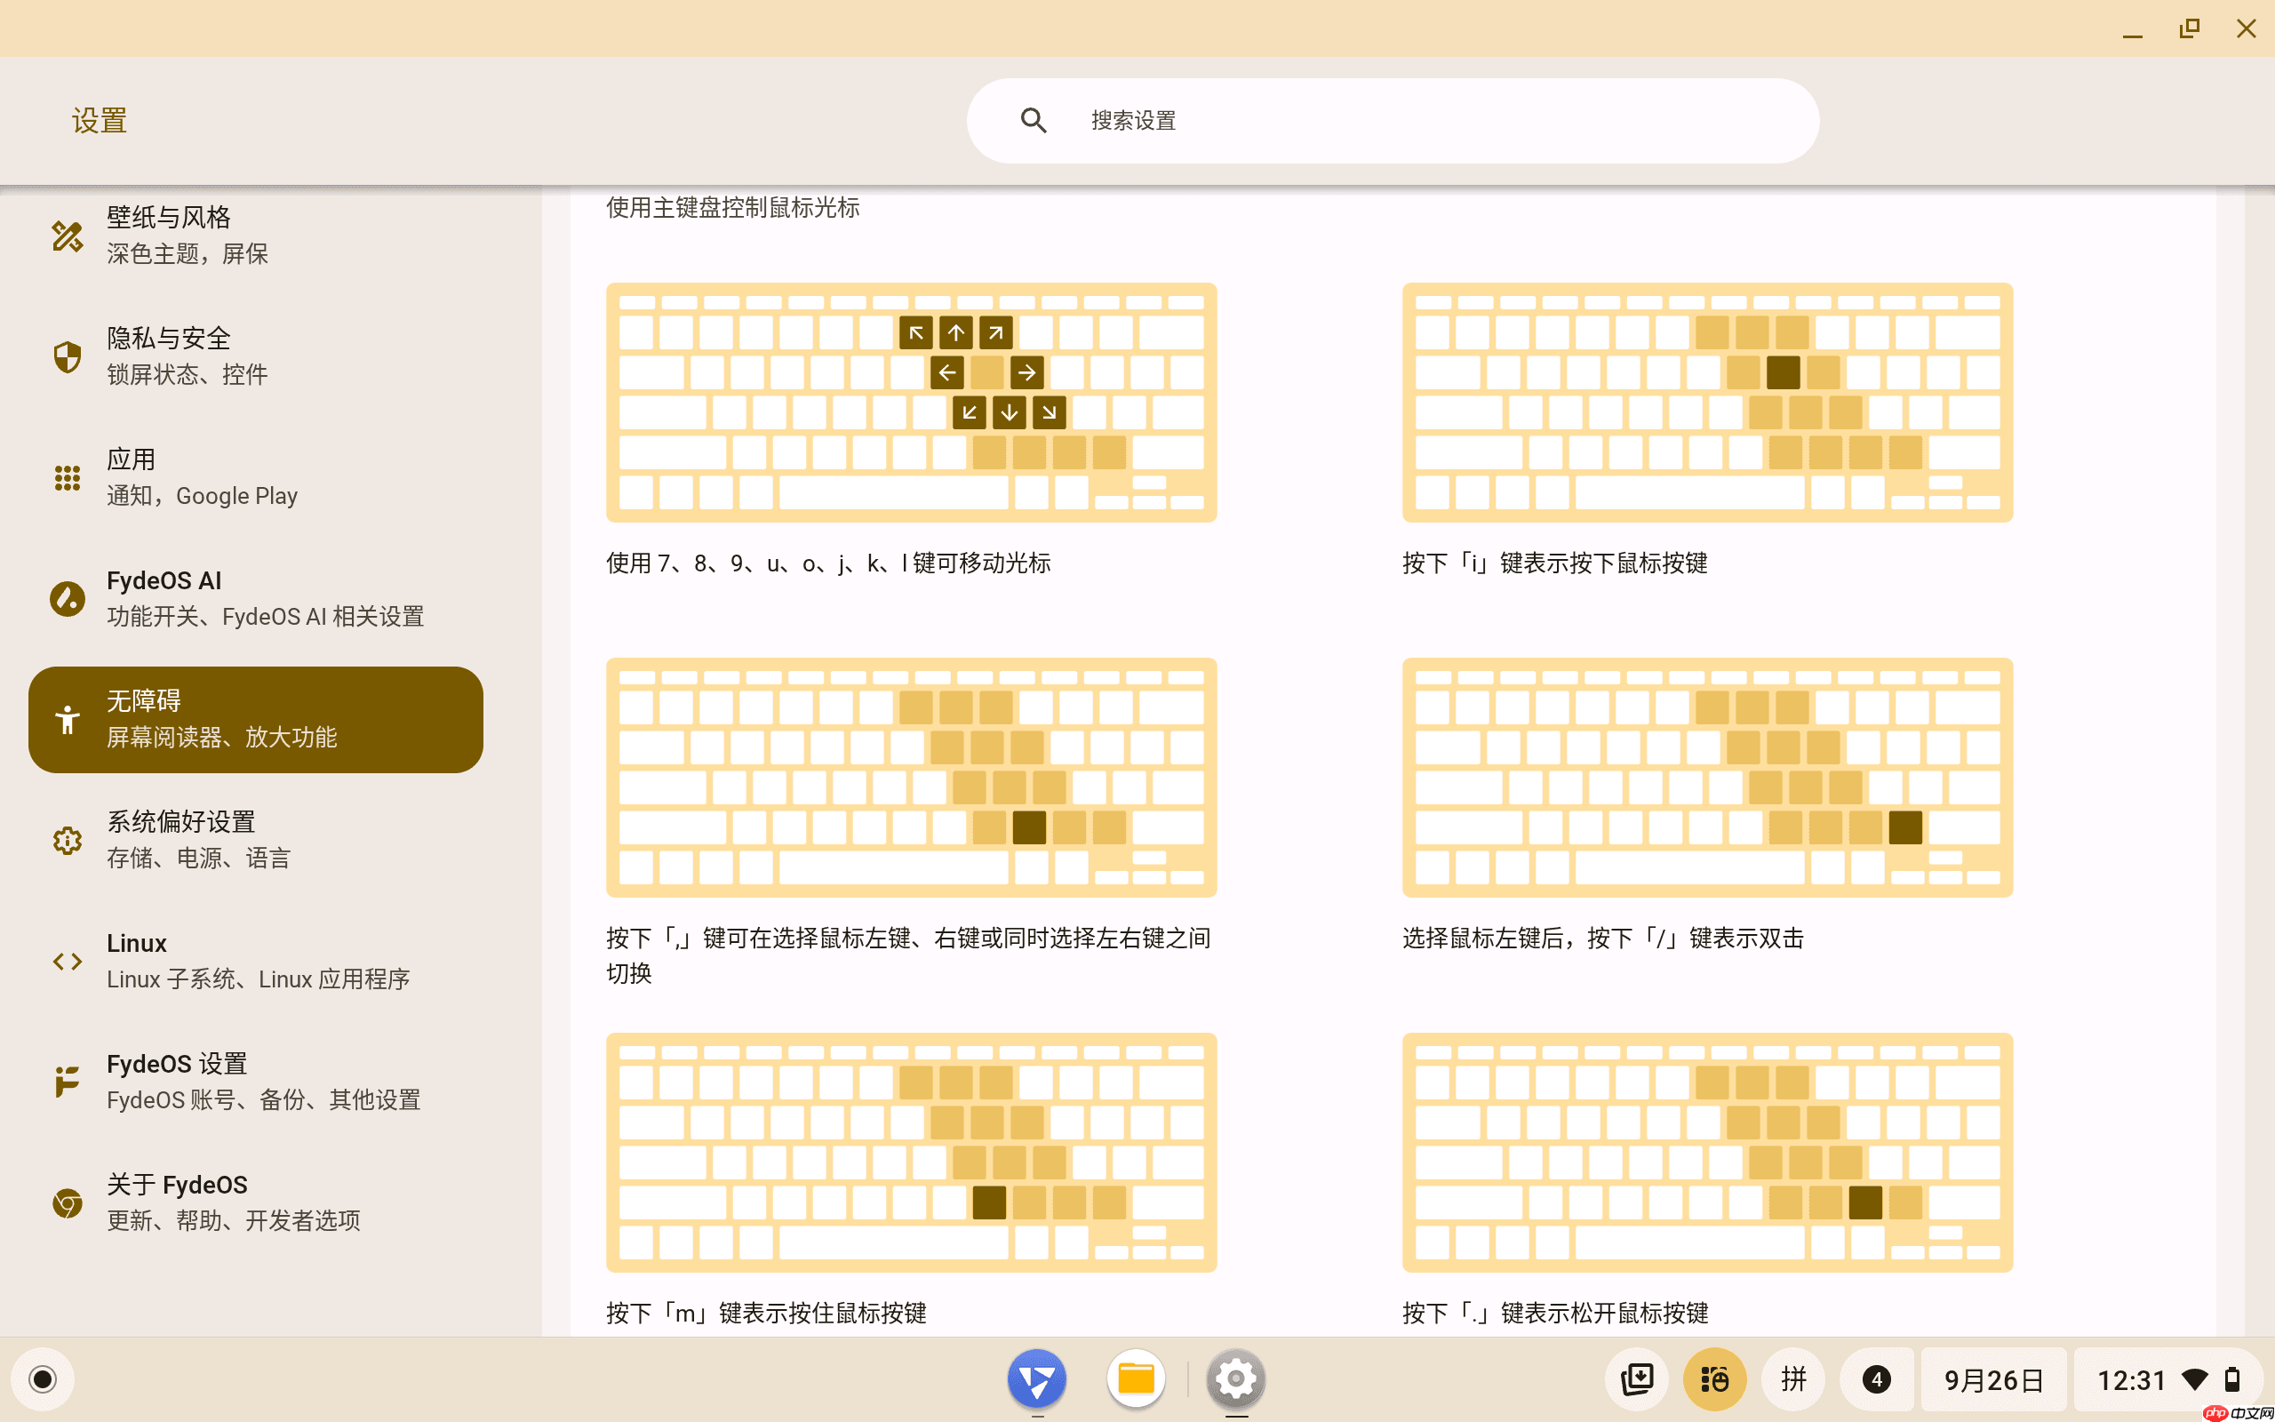Open the Files app from the shelf
Image resolution: width=2275 pixels, height=1422 pixels.
click(1137, 1378)
